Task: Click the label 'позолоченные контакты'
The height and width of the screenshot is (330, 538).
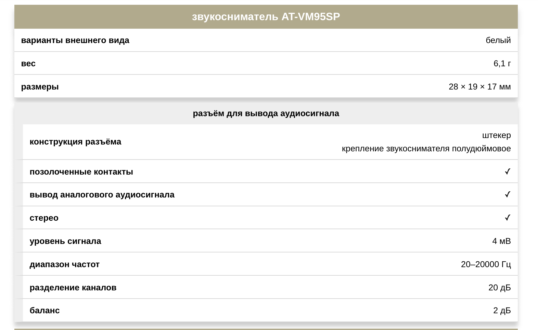Action: point(81,172)
